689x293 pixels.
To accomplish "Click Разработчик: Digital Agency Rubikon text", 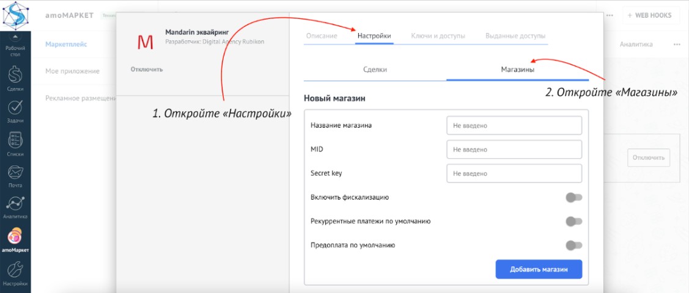I will pos(215,43).
